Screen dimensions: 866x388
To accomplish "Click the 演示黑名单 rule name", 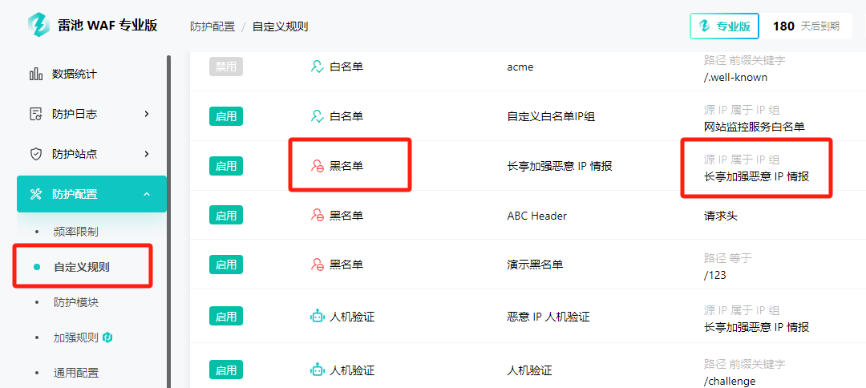I will (x=535, y=265).
